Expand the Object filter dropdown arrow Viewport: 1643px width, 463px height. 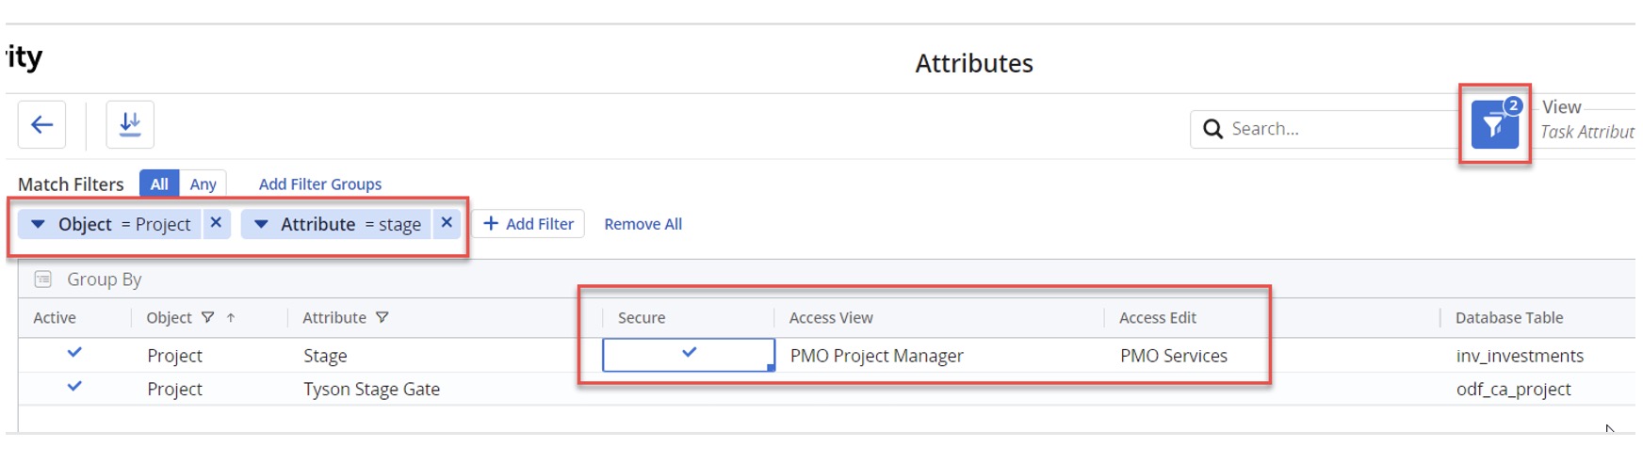click(38, 224)
